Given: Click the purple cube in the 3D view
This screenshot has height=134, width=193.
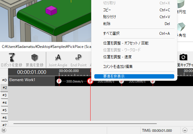Looking at the screenshot, I should click(x=51, y=11).
